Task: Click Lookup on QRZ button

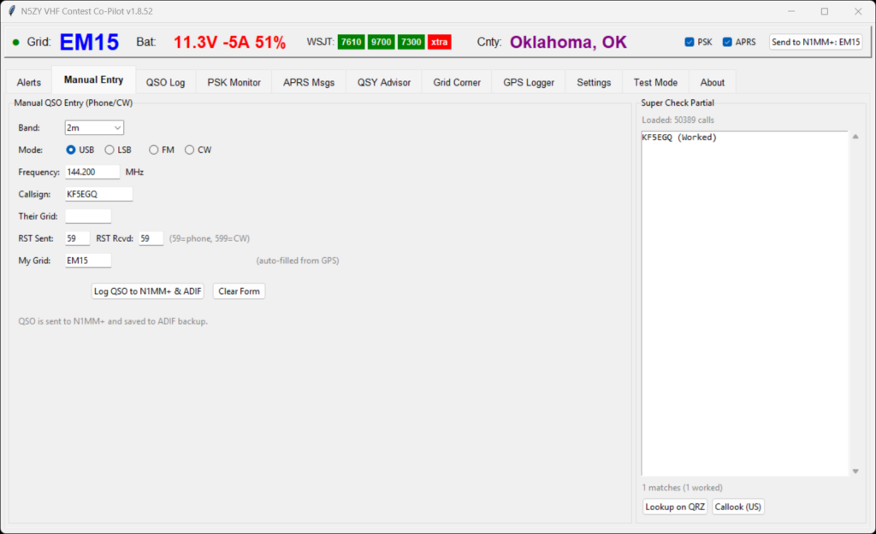Action: point(675,507)
